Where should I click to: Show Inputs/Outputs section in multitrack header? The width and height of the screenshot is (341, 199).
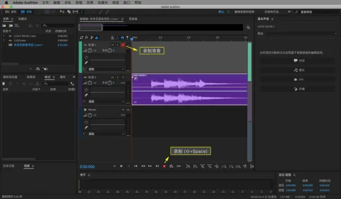(82, 38)
